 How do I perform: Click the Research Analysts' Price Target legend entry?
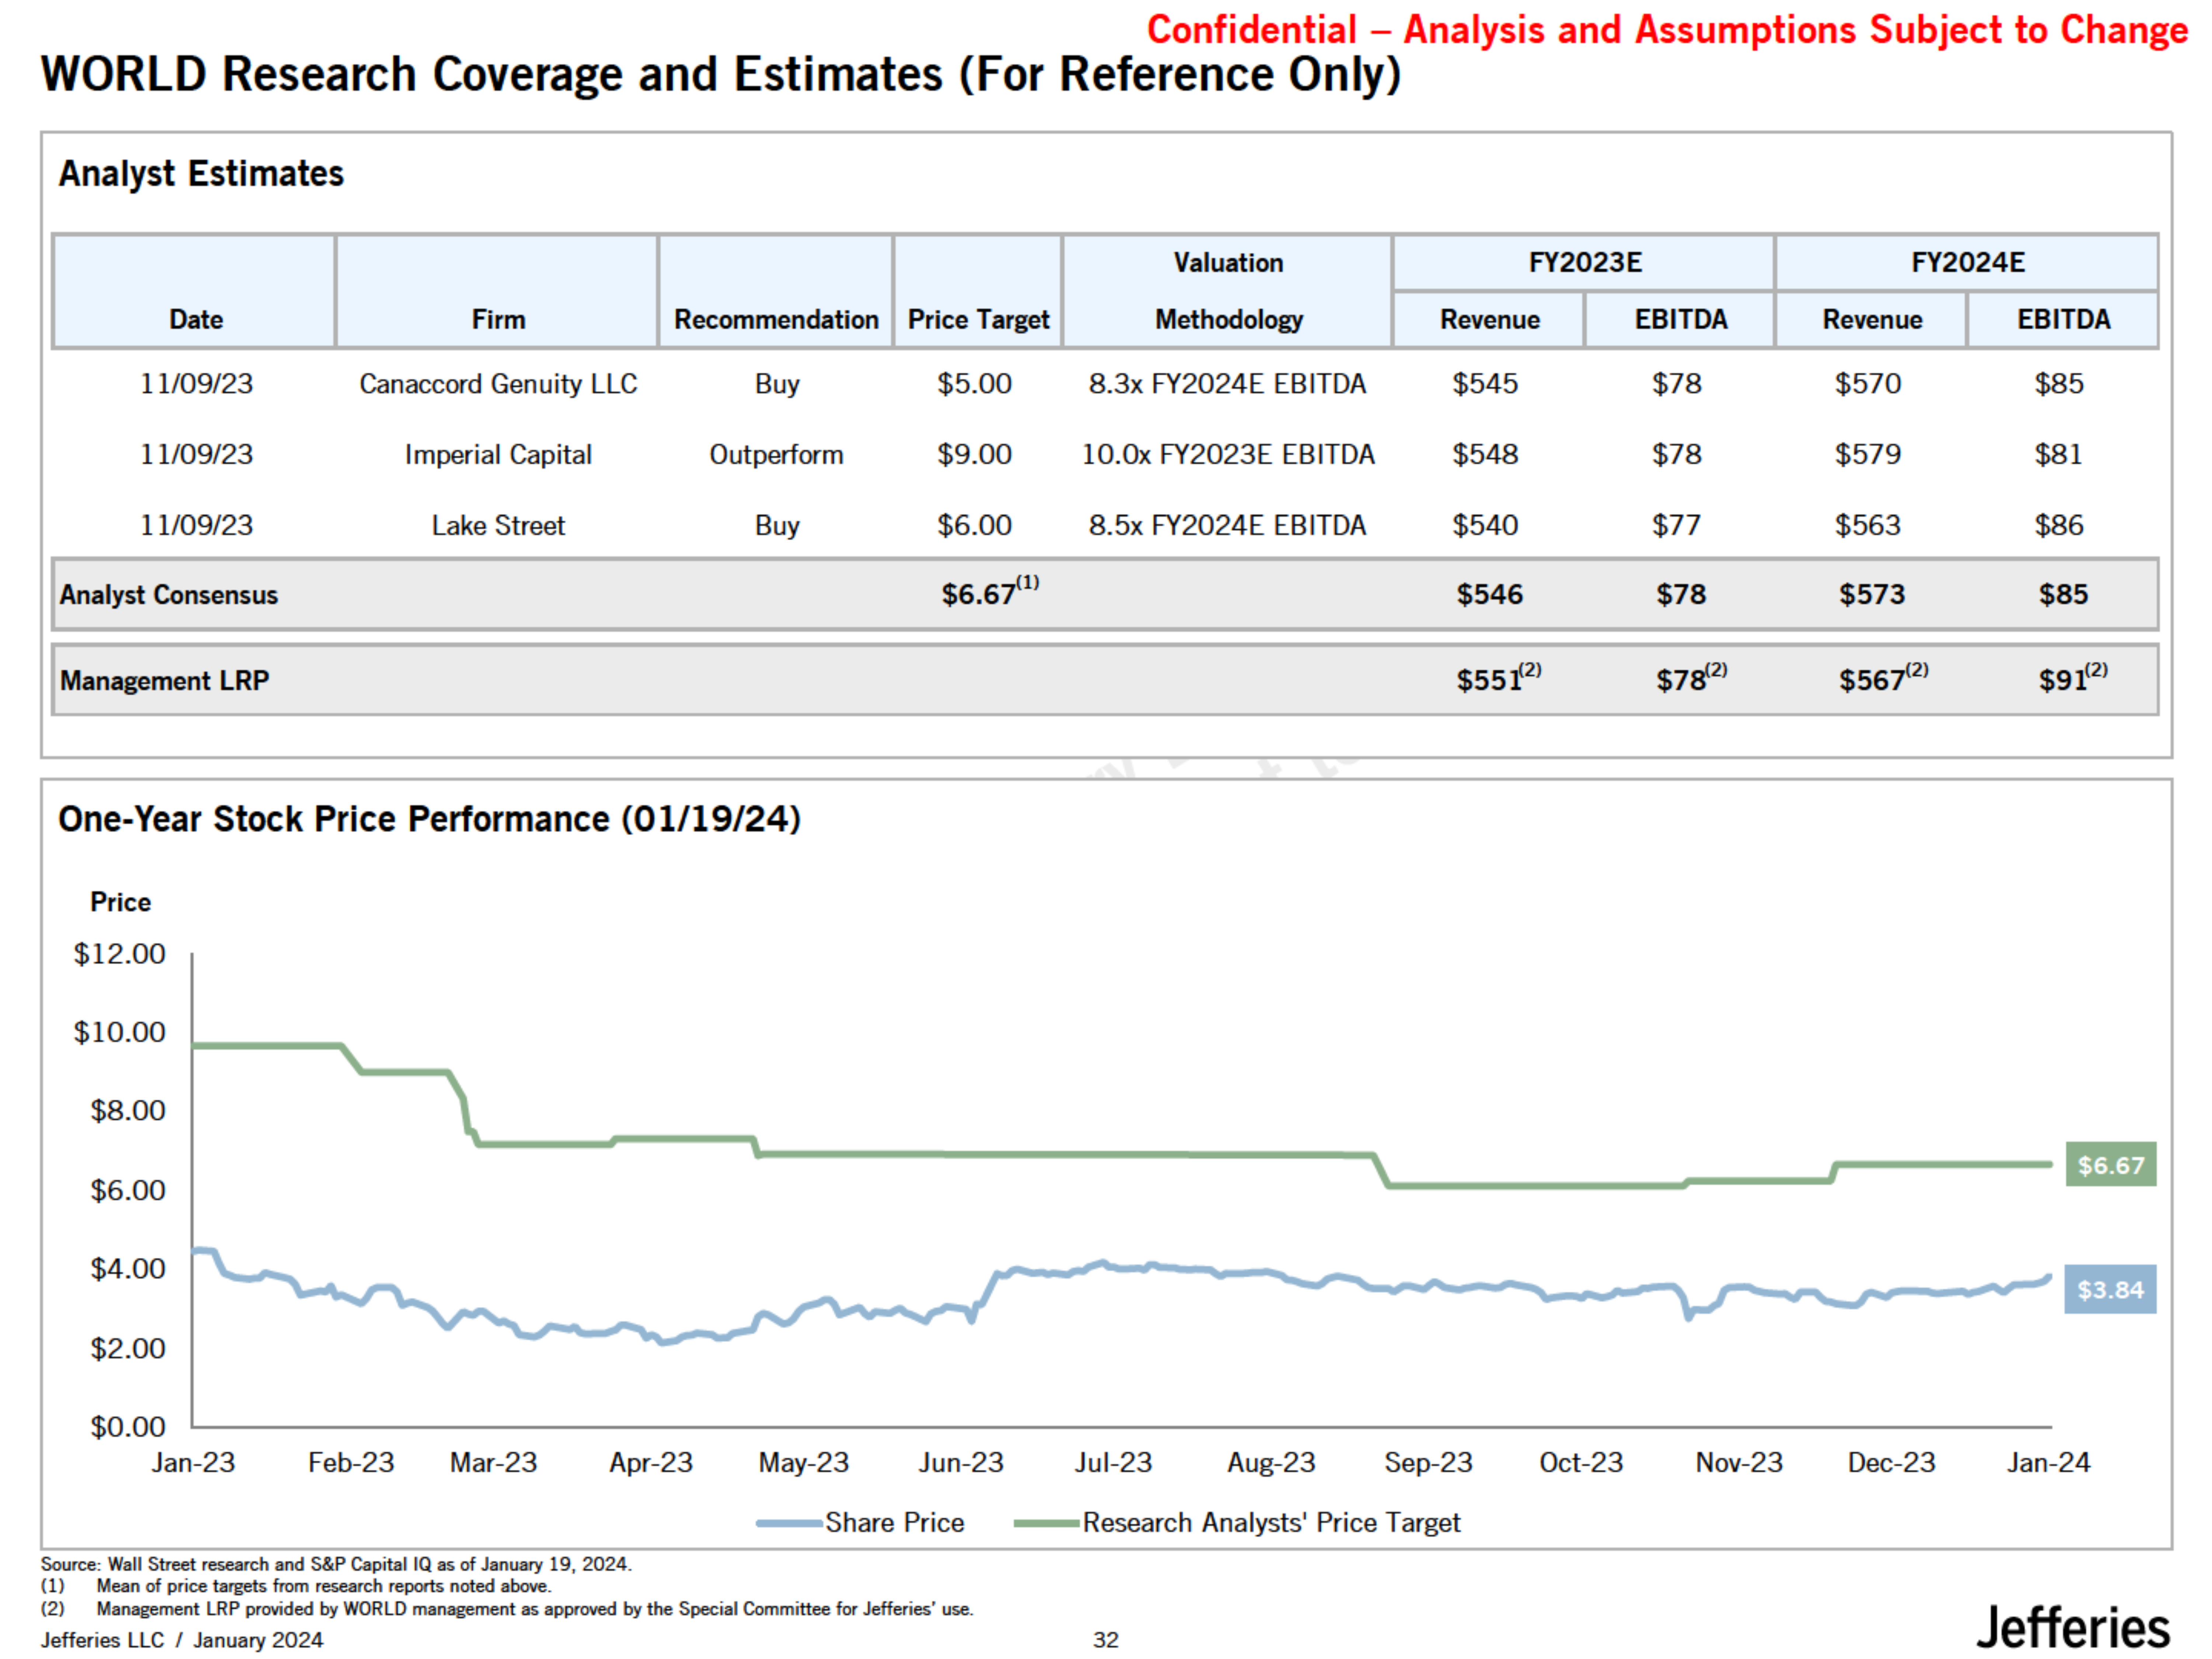click(x=1238, y=1522)
